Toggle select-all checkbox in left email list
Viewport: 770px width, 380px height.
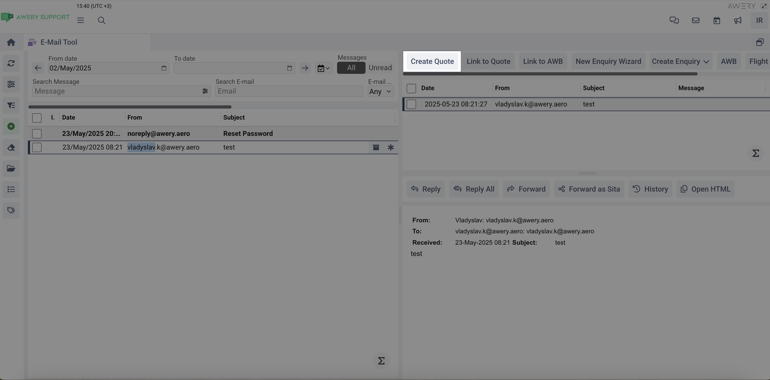37,118
